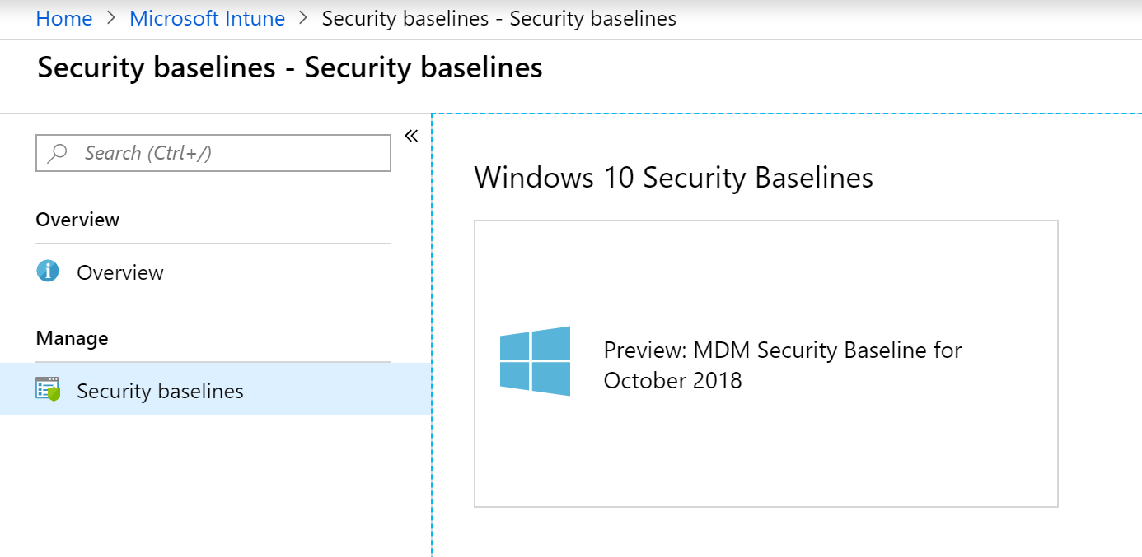Click the page title Security baselines - Security baselines
Image resolution: width=1142 pixels, height=557 pixels.
click(x=288, y=67)
